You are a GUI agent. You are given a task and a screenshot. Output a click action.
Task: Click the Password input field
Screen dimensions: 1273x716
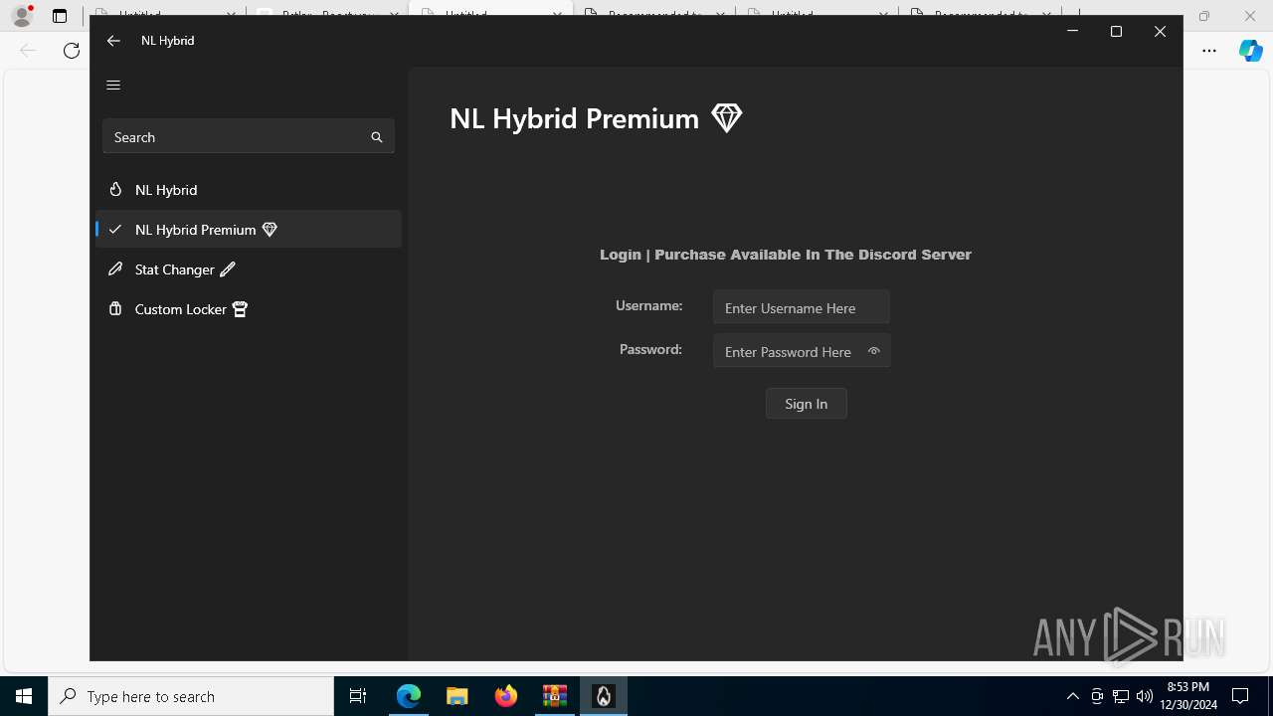(801, 351)
